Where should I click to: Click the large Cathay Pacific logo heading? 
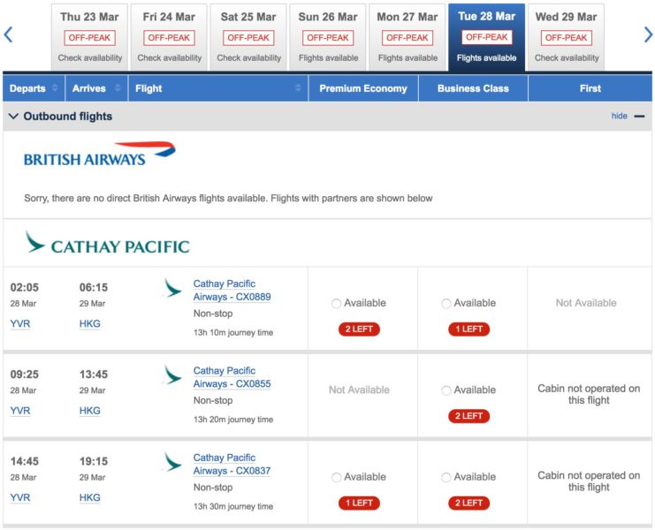coord(107,242)
